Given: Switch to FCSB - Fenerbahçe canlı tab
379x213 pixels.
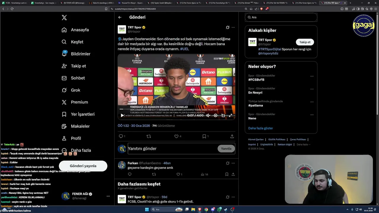Looking at the screenshot, I should [15, 3].
